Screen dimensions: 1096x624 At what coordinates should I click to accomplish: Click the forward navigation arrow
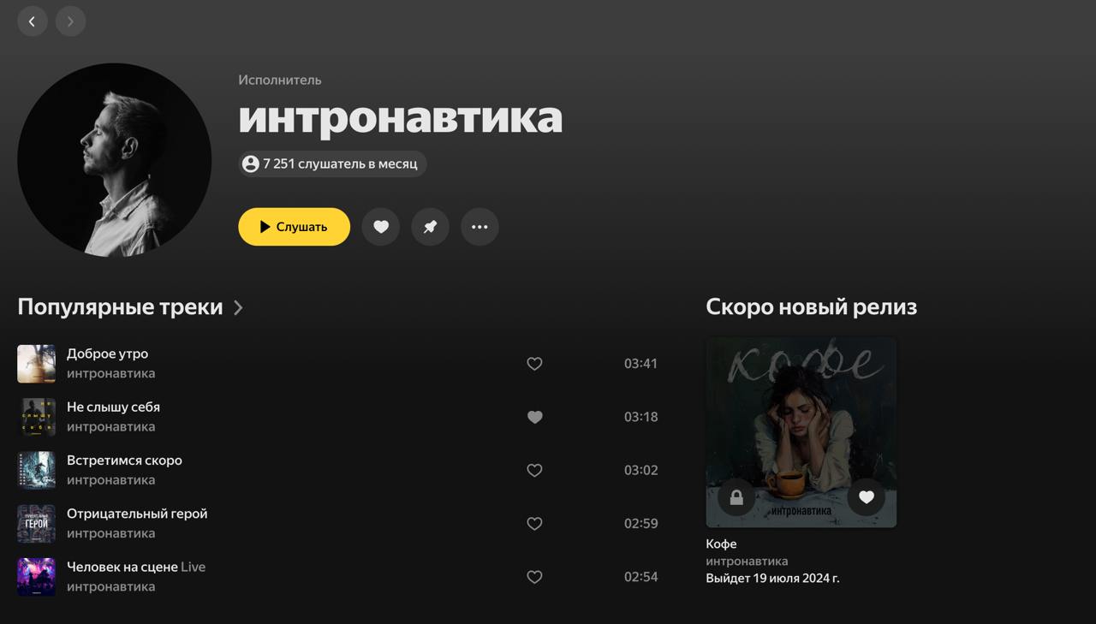[x=70, y=21]
